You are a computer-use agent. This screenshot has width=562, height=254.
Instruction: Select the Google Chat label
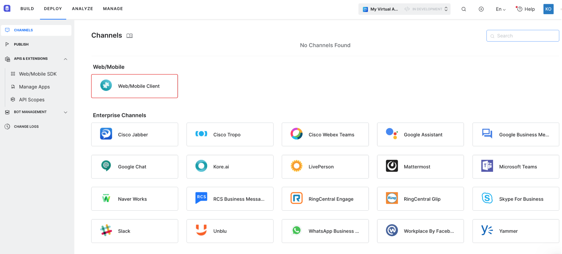coord(132,167)
